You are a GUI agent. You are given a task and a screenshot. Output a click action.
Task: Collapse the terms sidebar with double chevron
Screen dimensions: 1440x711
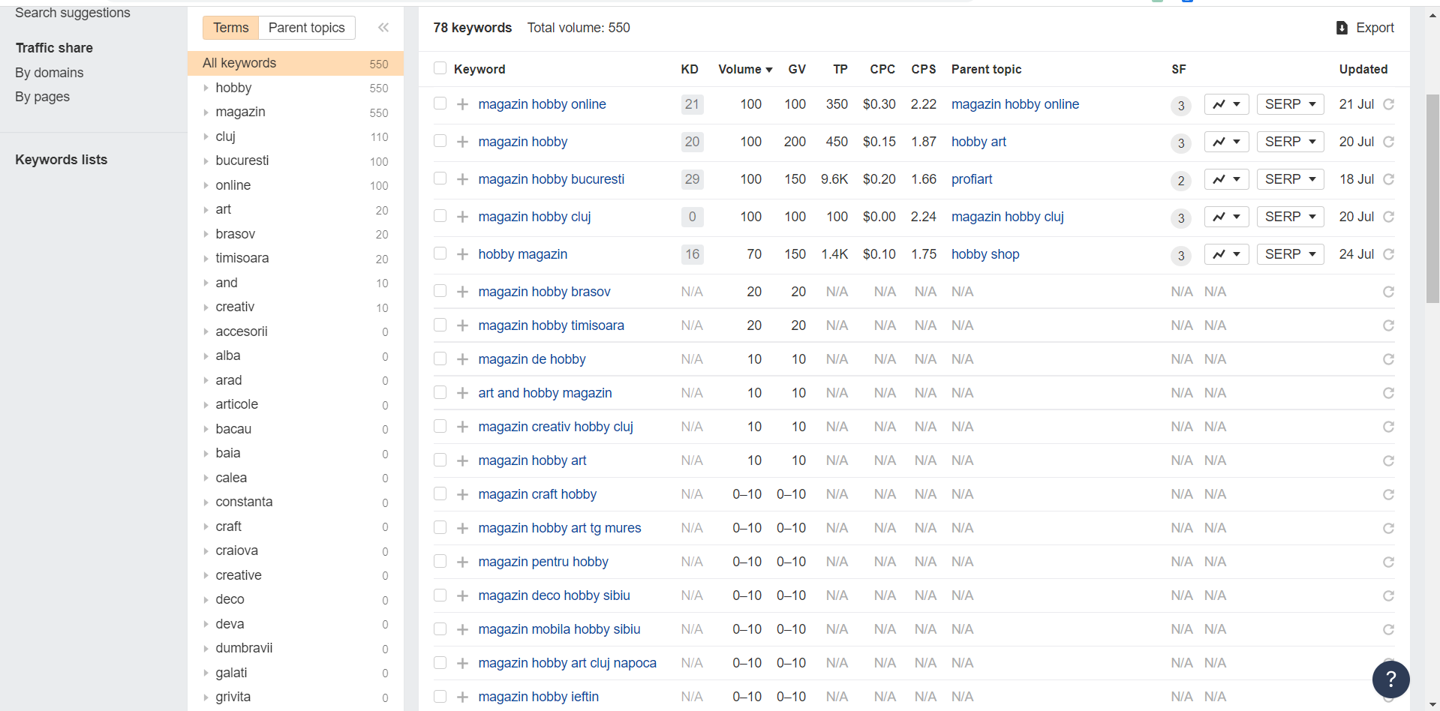(383, 28)
